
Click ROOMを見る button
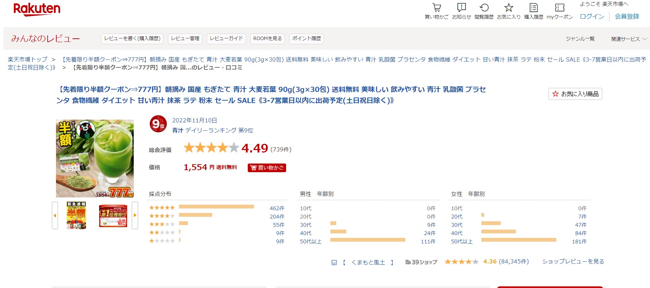click(x=267, y=38)
